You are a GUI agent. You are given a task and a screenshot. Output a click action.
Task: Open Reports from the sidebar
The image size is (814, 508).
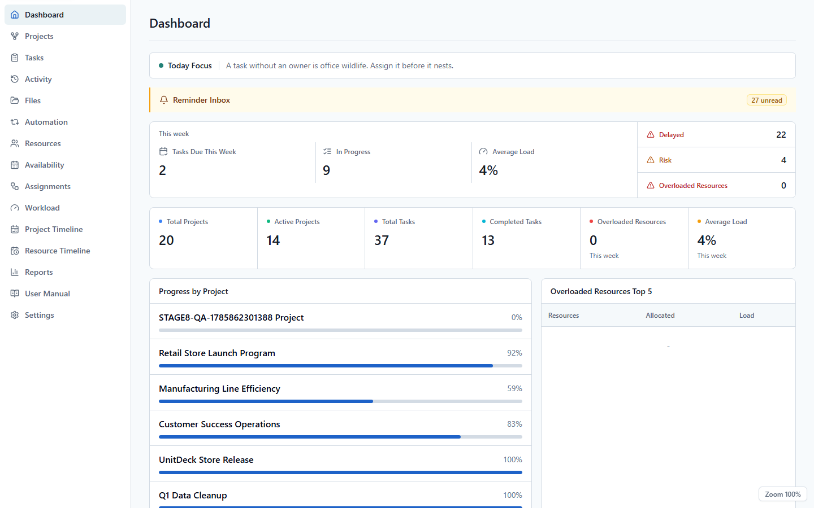pyautogui.click(x=65, y=272)
